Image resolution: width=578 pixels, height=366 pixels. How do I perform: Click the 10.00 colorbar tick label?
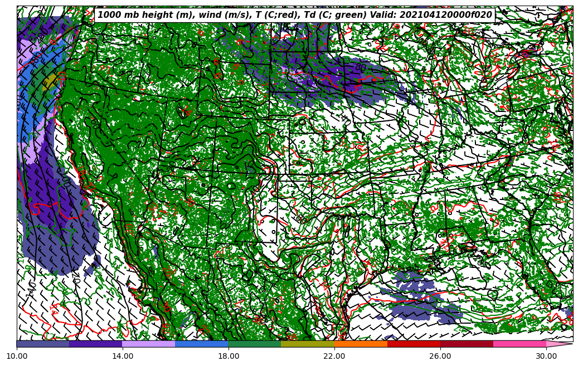[17, 355]
